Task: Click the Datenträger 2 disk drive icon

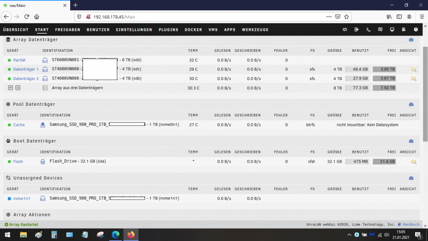Action: (x=45, y=79)
